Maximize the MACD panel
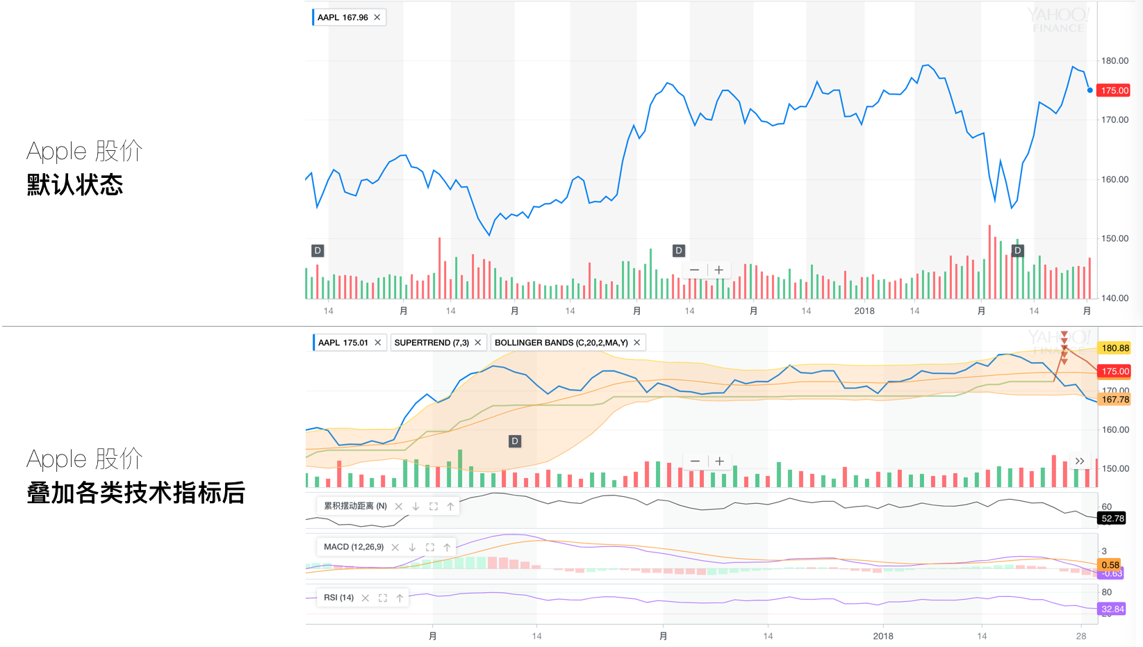Viewport: 1143px width, 647px height. click(430, 548)
